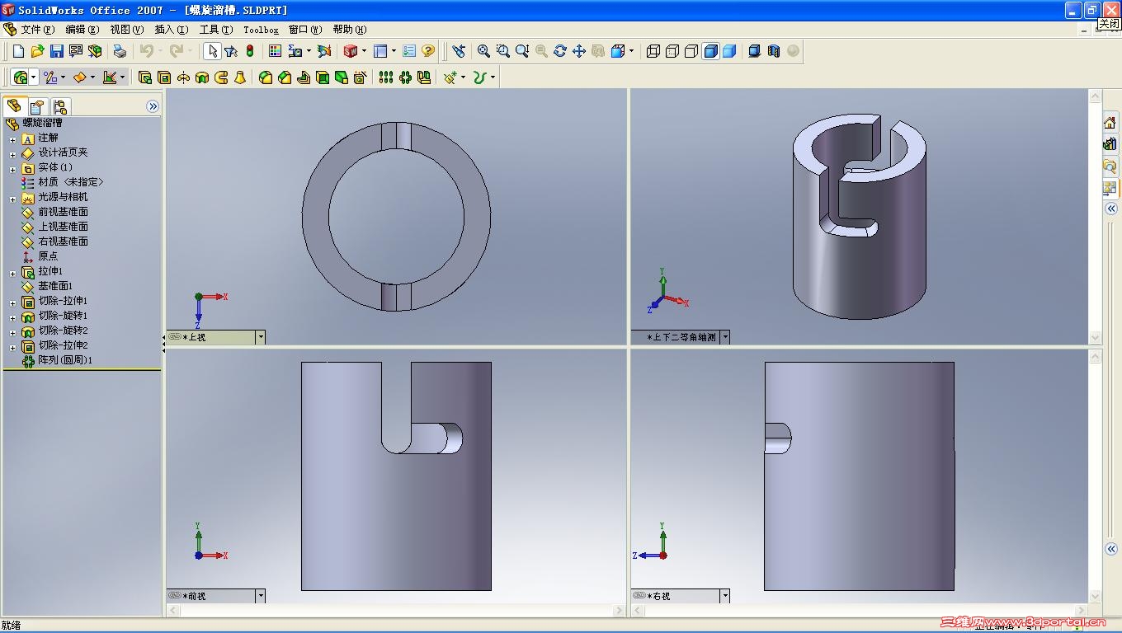This screenshot has width=1122, height=633.
Task: Click the Mirror feature icon
Action: pos(424,77)
